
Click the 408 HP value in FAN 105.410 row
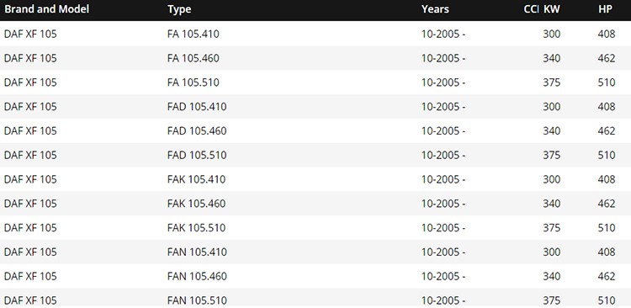click(x=607, y=252)
